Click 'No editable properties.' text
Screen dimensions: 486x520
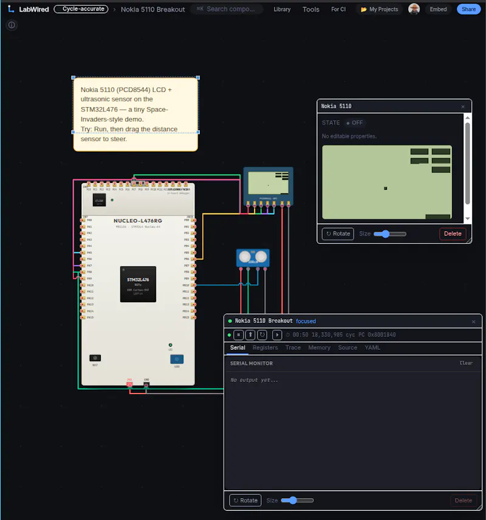[x=349, y=136]
